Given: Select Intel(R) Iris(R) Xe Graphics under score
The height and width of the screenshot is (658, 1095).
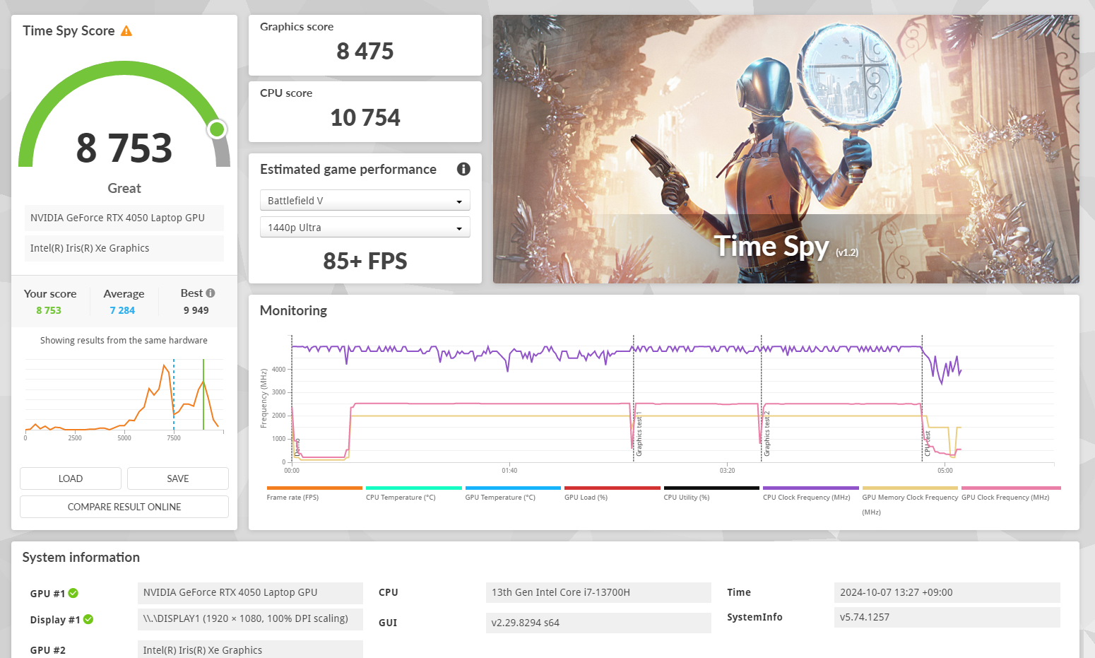Looking at the screenshot, I should [x=124, y=248].
